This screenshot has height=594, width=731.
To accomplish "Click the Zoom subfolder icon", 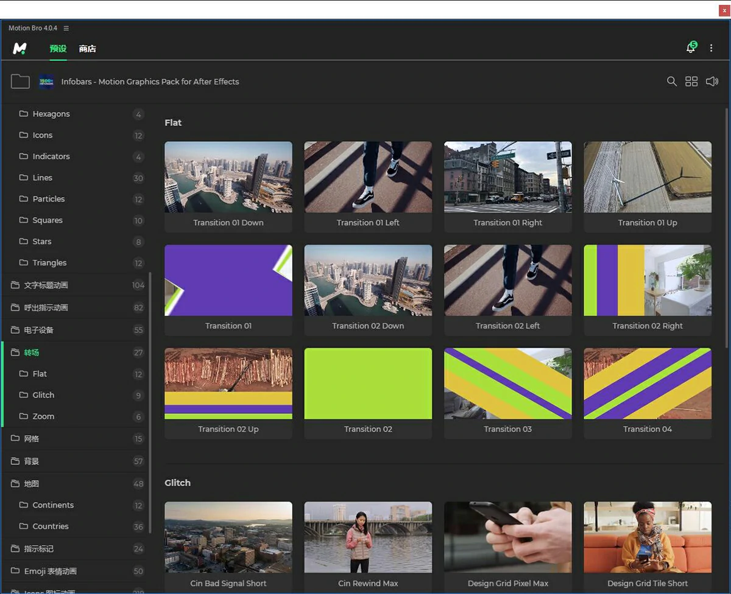I will (x=24, y=416).
